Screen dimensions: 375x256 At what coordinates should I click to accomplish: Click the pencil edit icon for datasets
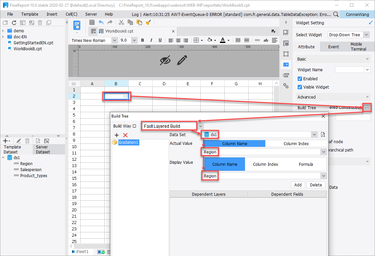pyautogui.click(x=19, y=140)
